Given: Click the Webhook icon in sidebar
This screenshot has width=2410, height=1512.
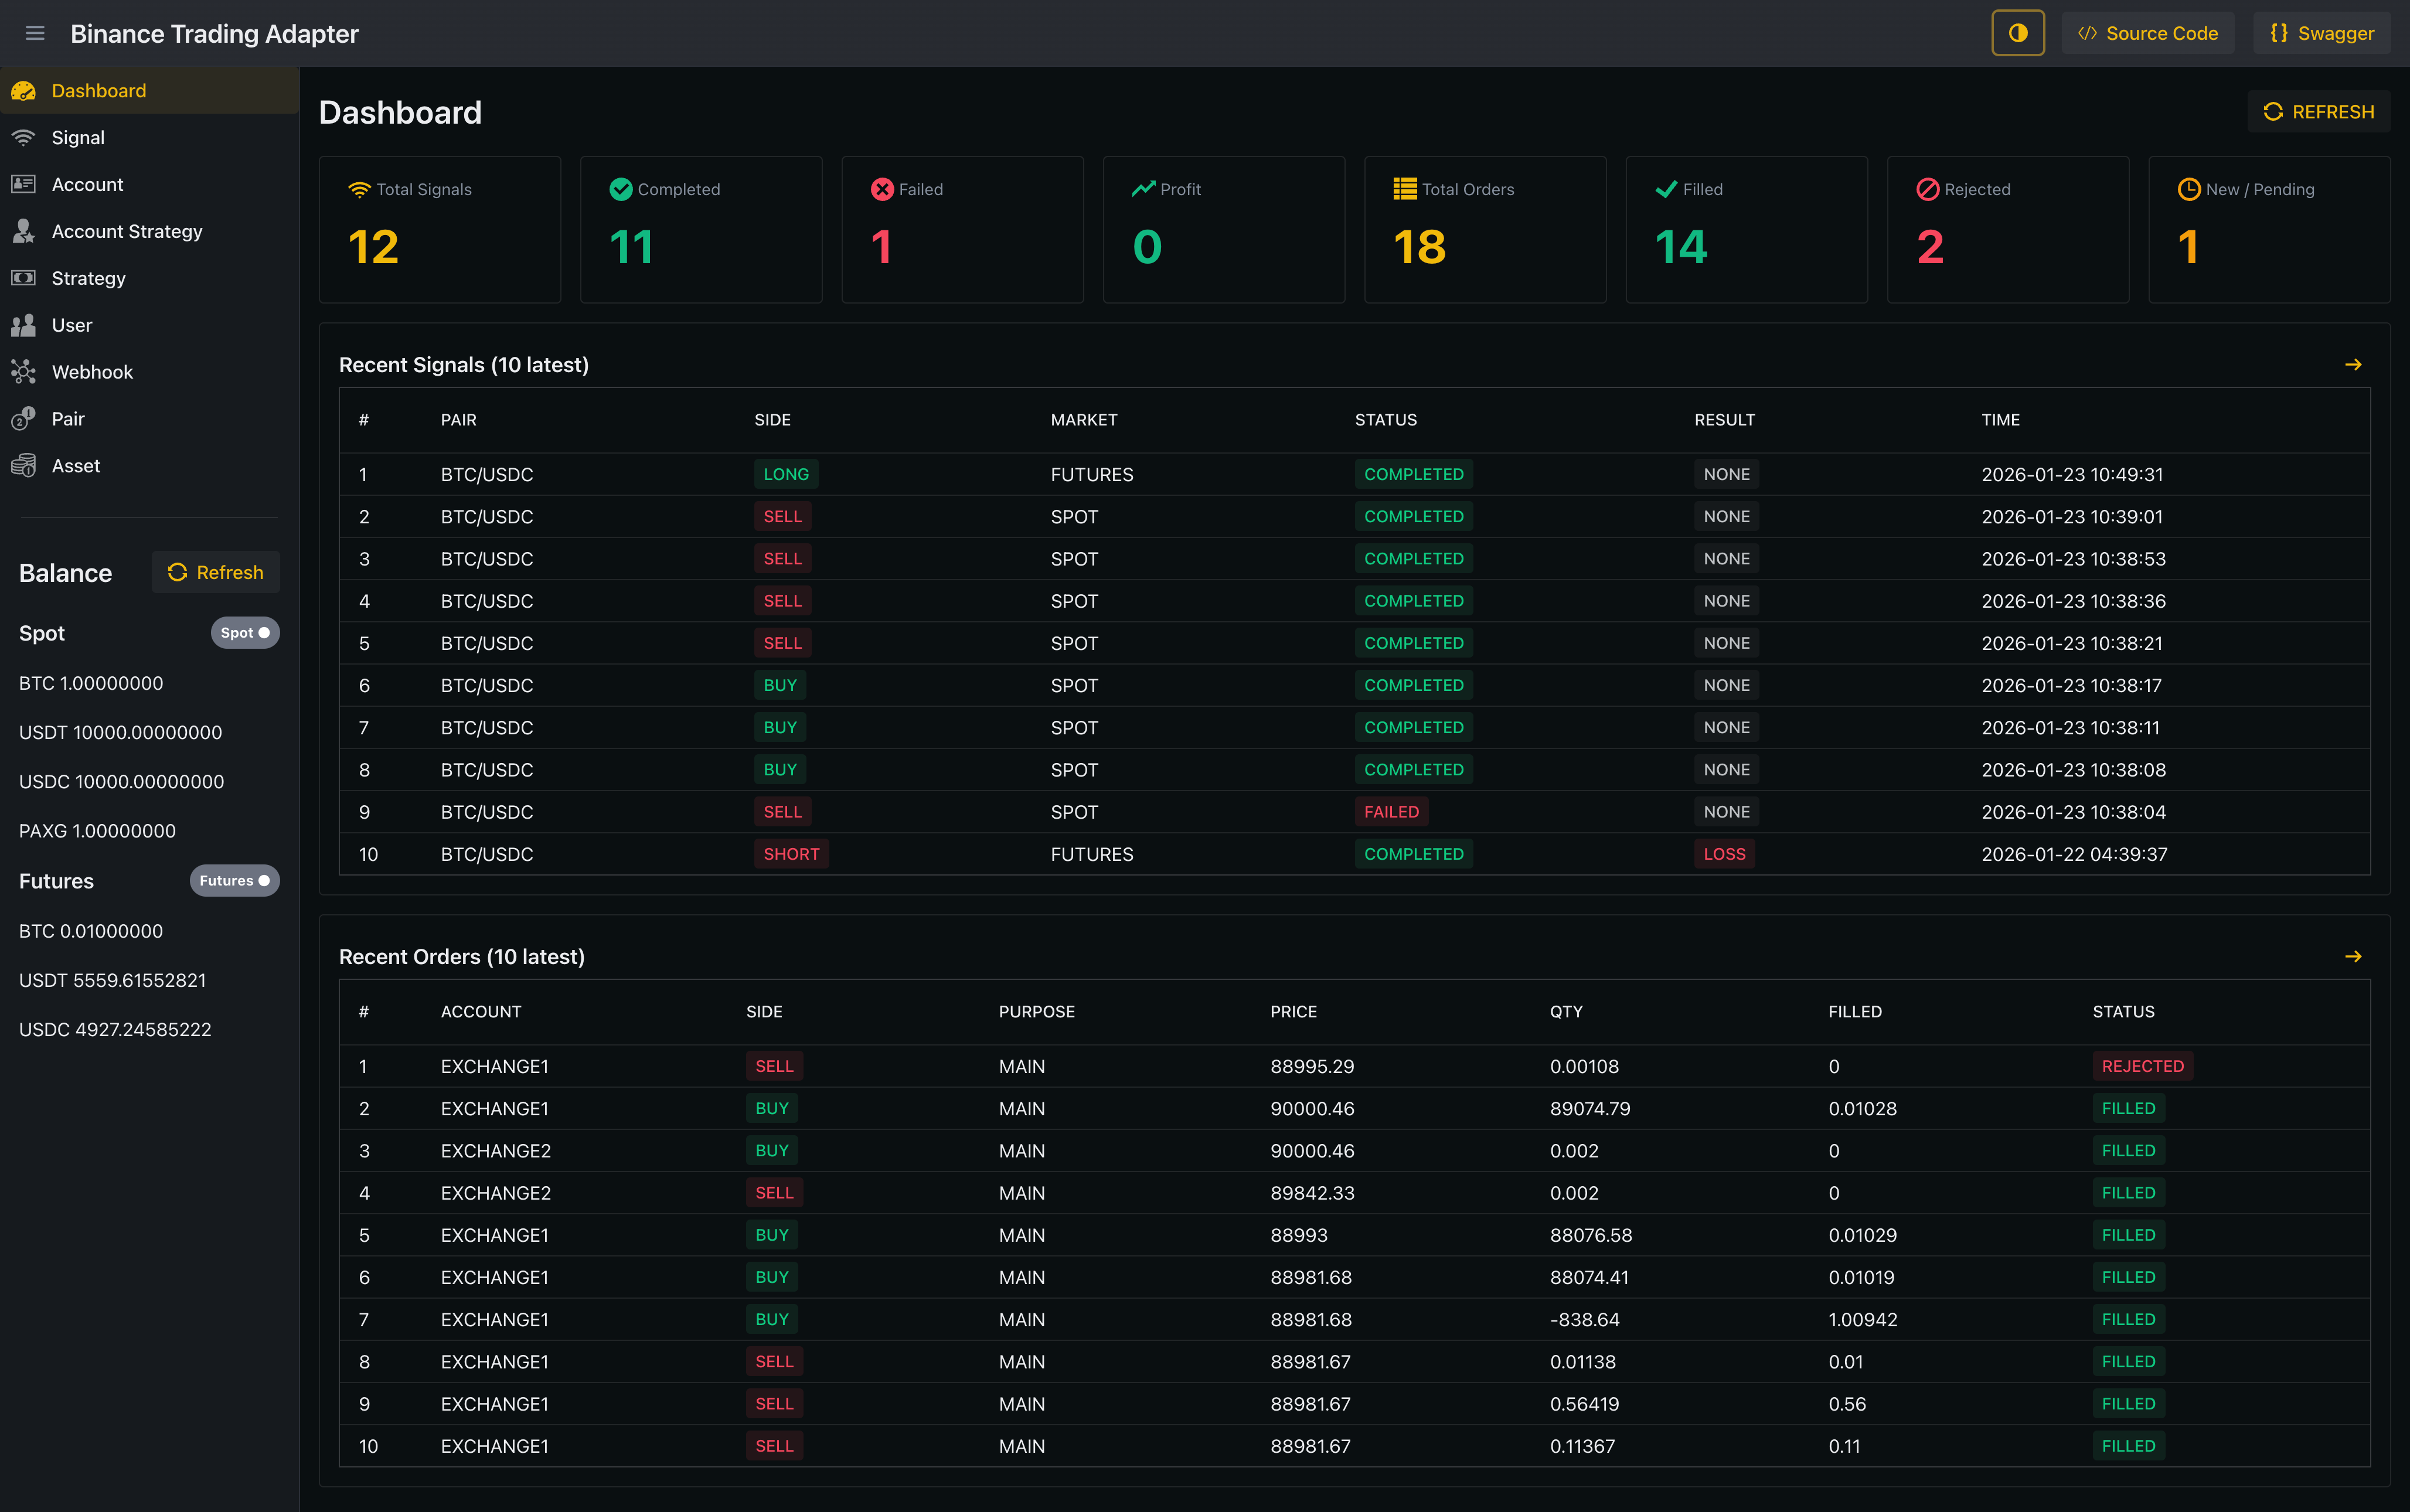Looking at the screenshot, I should click(23, 372).
